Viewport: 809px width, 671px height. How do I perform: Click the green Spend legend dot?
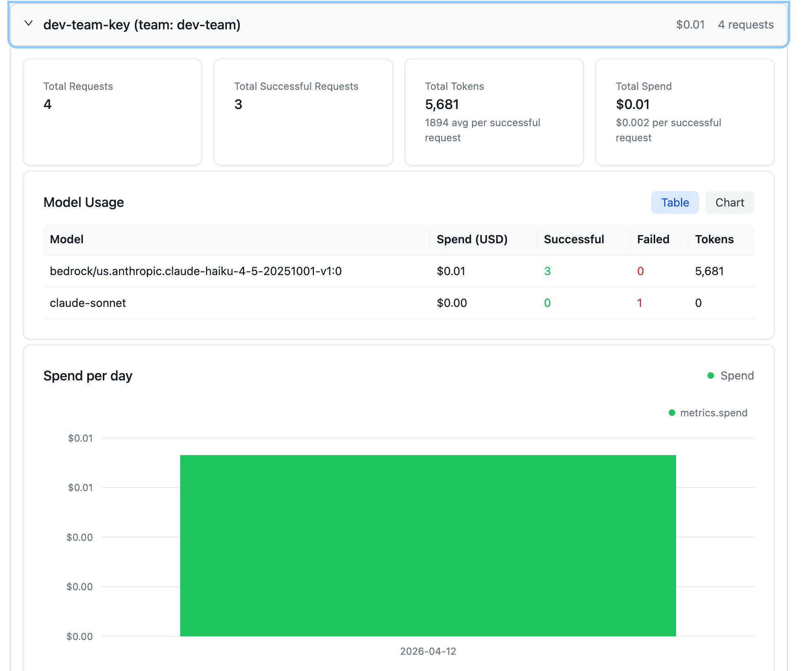[x=711, y=375]
